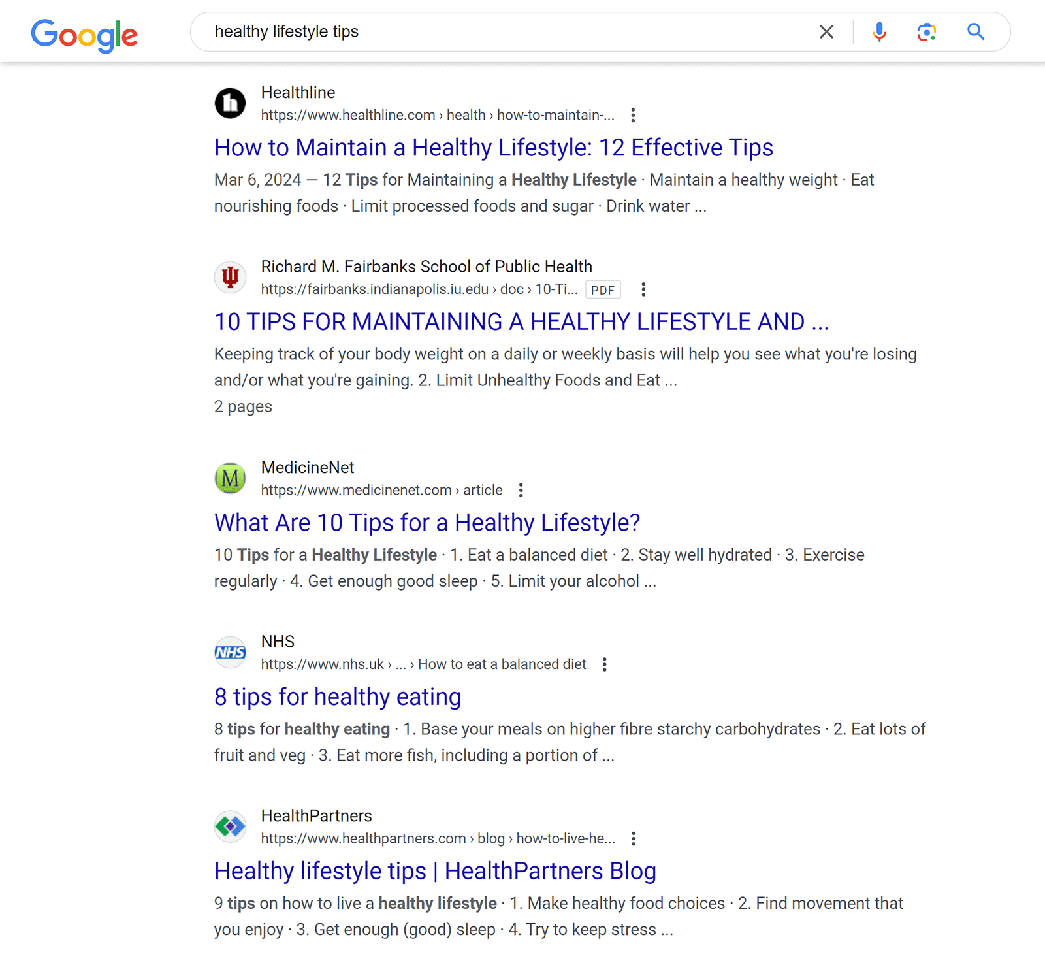The height and width of the screenshot is (965, 1045).
Task: Click the search magnifier icon
Action: [x=976, y=31]
